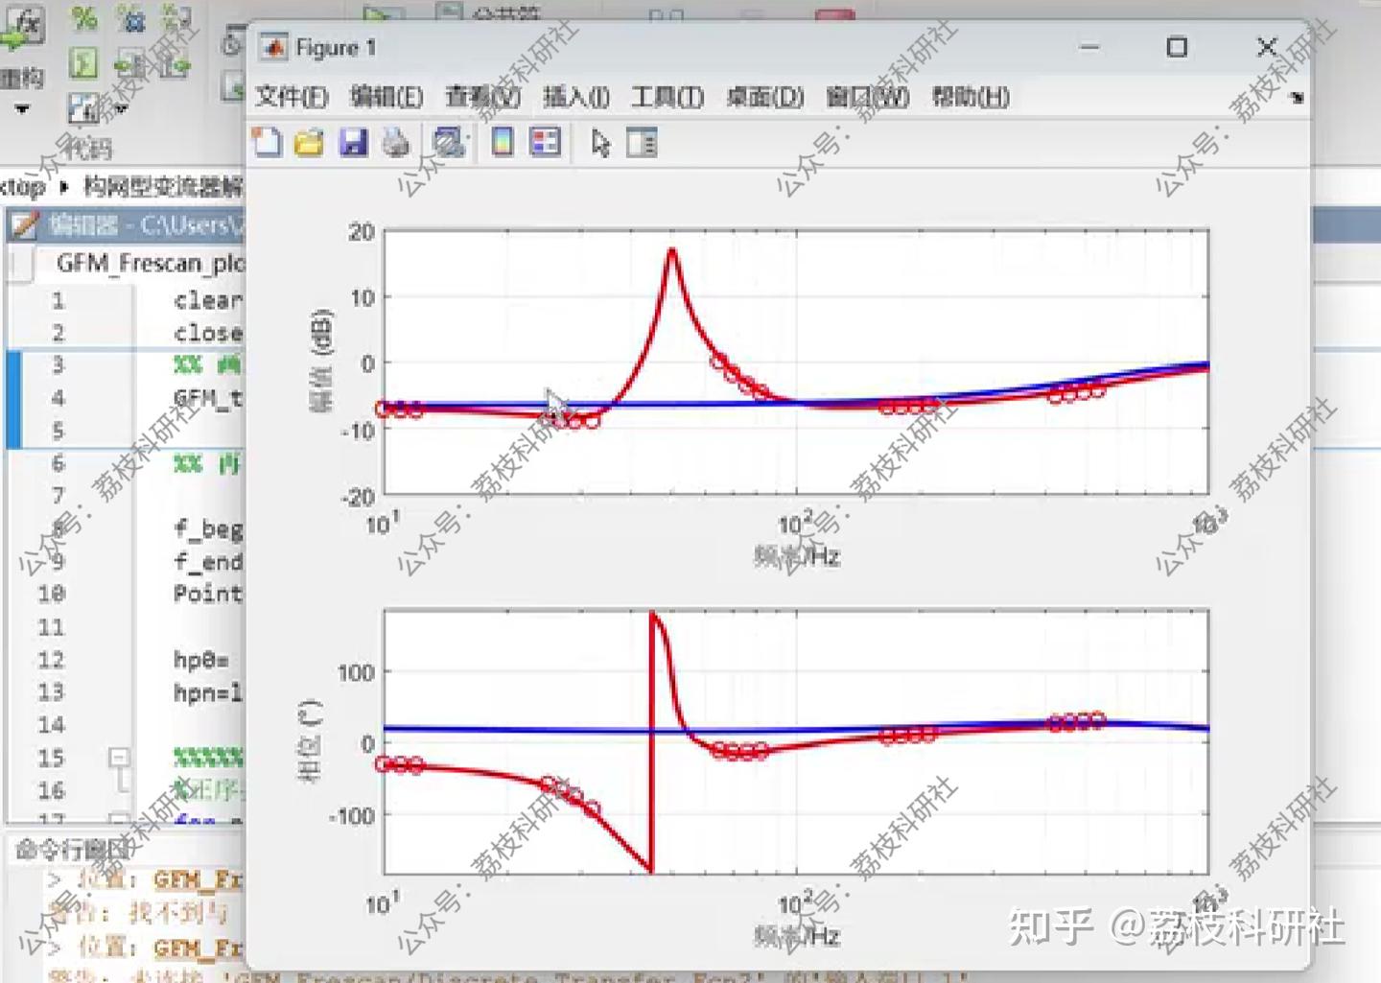Open the property inspector icon
The width and height of the screenshot is (1381, 983).
point(642,143)
